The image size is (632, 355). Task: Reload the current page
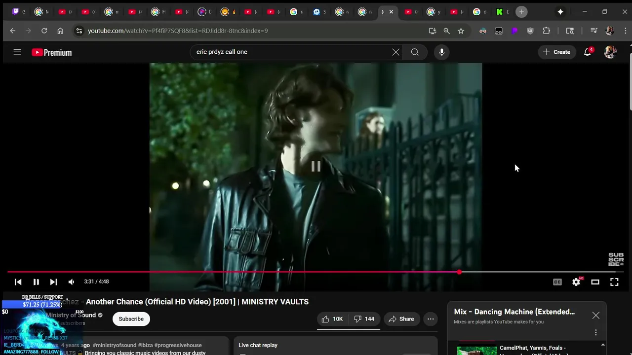[44, 31]
